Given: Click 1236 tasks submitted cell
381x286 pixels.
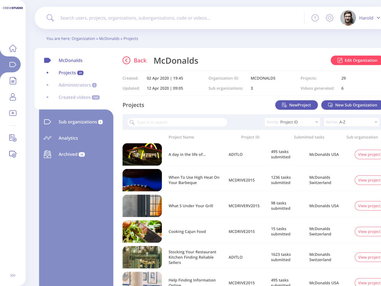Looking at the screenshot, I should pyautogui.click(x=281, y=180).
